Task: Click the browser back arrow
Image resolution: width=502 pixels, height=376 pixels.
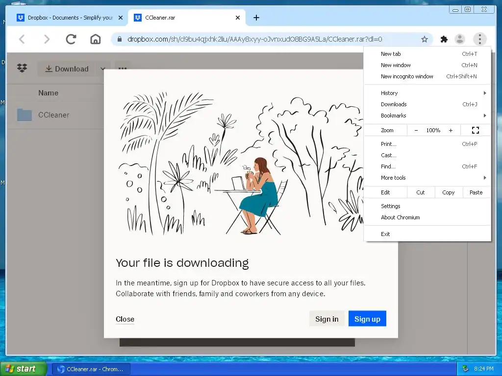Action: [22, 39]
